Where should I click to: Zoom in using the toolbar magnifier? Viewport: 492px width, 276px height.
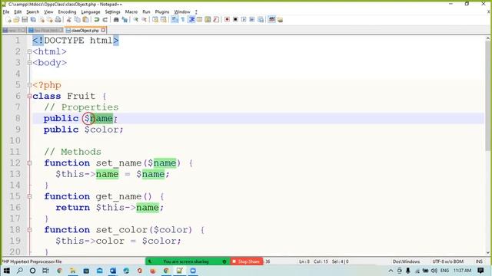click(x=135, y=20)
